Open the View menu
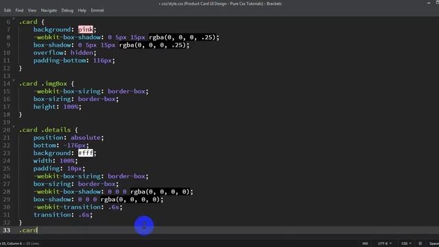 point(32,10)
